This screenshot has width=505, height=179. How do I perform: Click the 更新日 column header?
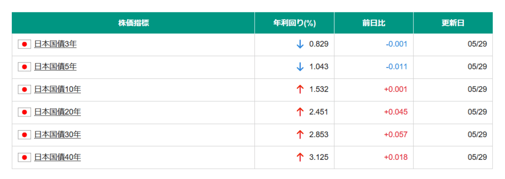(453, 23)
